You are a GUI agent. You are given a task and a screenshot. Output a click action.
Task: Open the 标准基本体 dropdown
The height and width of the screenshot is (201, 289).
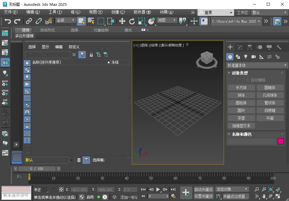coord(256,65)
